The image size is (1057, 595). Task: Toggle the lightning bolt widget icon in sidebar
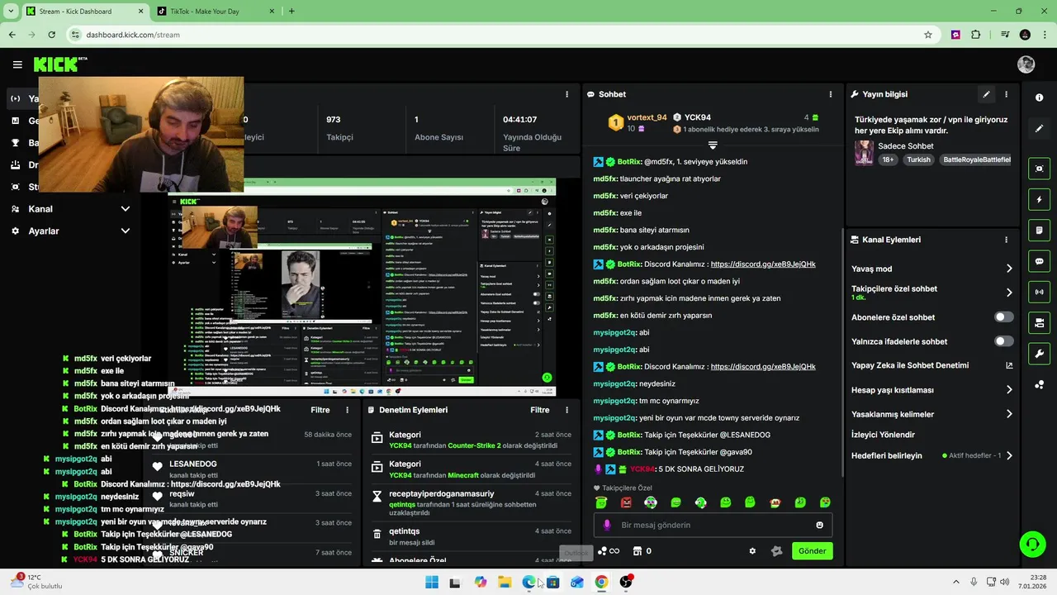click(1039, 199)
